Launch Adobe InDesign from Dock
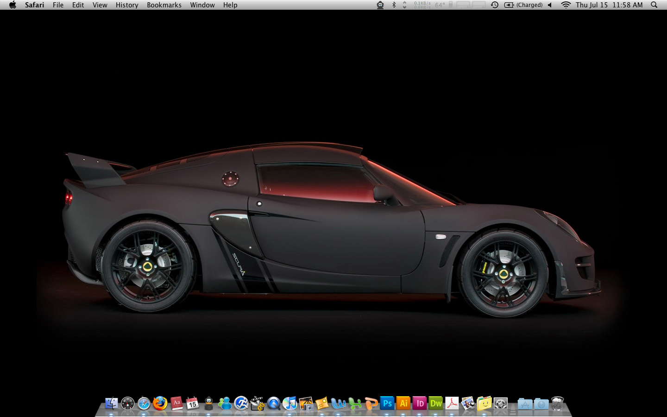Viewport: 667px width, 417px height. (x=420, y=404)
